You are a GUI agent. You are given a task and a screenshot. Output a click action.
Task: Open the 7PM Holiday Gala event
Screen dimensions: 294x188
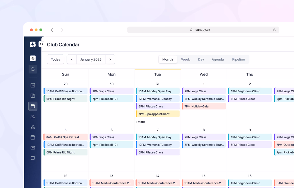click(204, 106)
